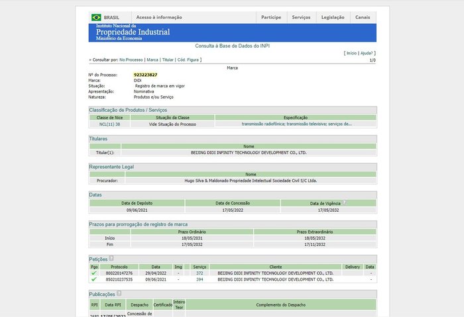464x317 pixels.
Task: Select concession date 17/05/2022 cell
Action: click(x=233, y=210)
